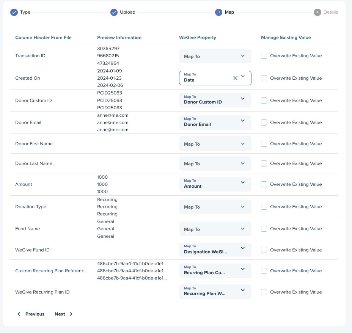Click the left arrow beside Previous
This screenshot has width=352, height=333.
click(x=19, y=314)
